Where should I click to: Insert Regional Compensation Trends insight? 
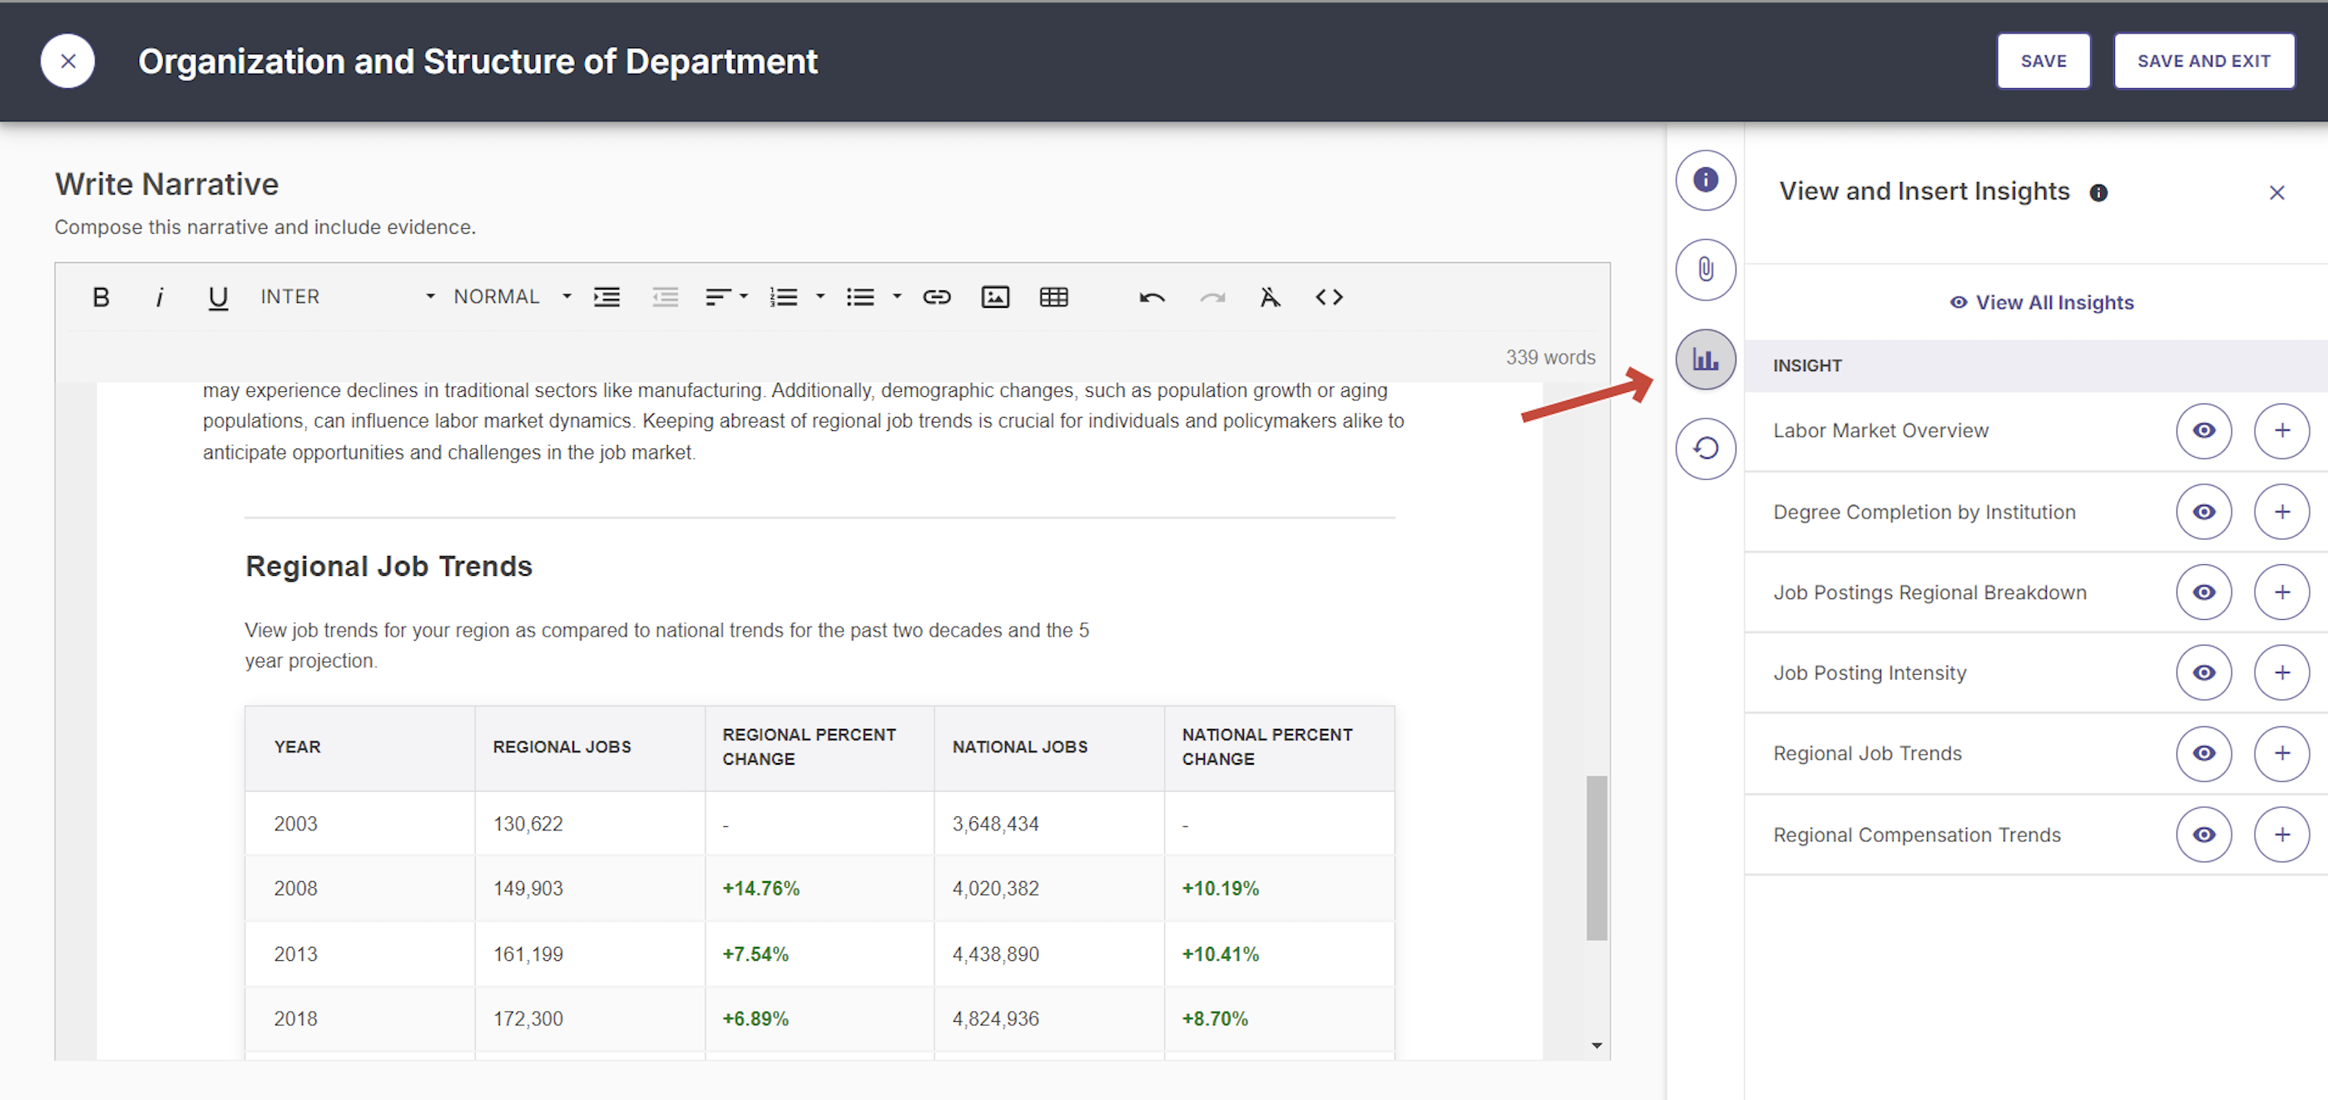point(2282,835)
